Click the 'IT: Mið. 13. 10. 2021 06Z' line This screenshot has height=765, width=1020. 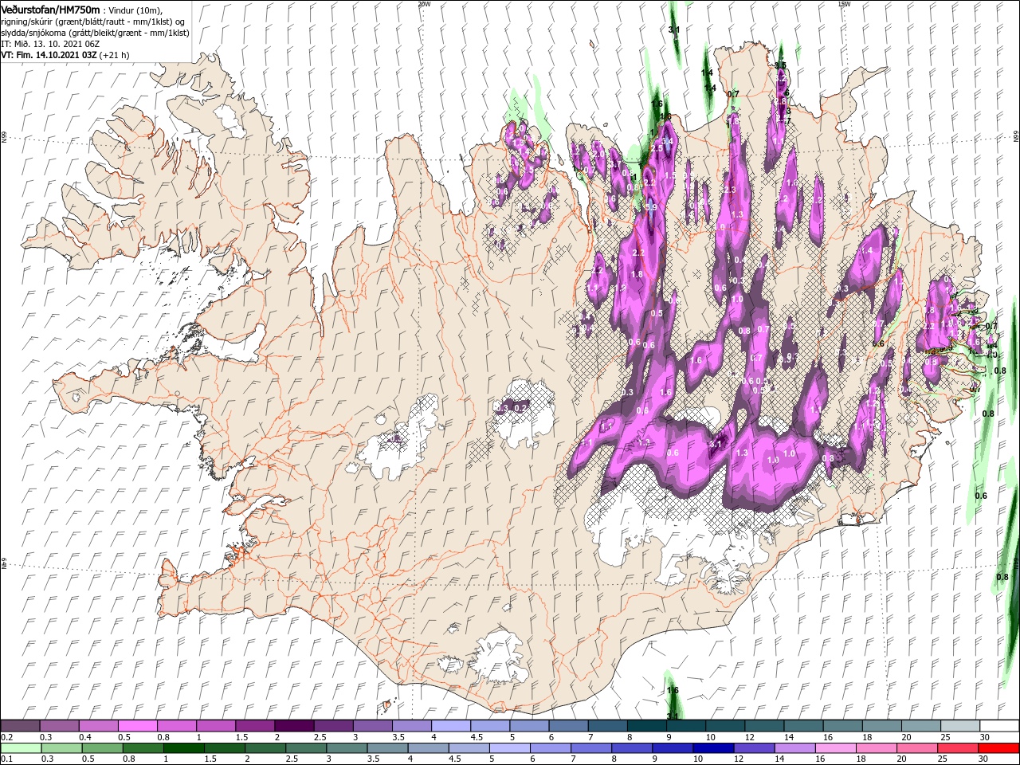tap(51, 44)
